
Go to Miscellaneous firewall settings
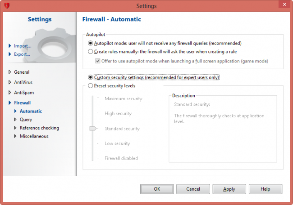tap(34, 136)
